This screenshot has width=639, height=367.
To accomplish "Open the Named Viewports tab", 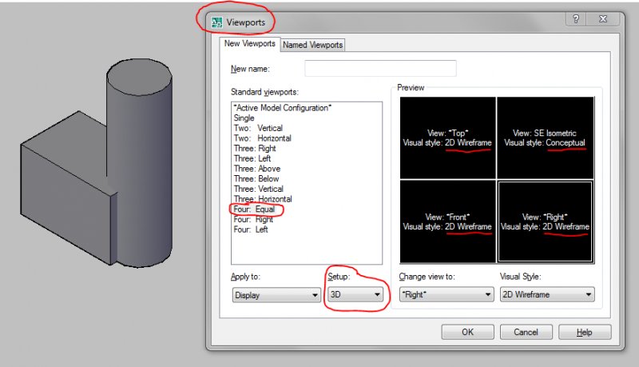I will 312,45.
